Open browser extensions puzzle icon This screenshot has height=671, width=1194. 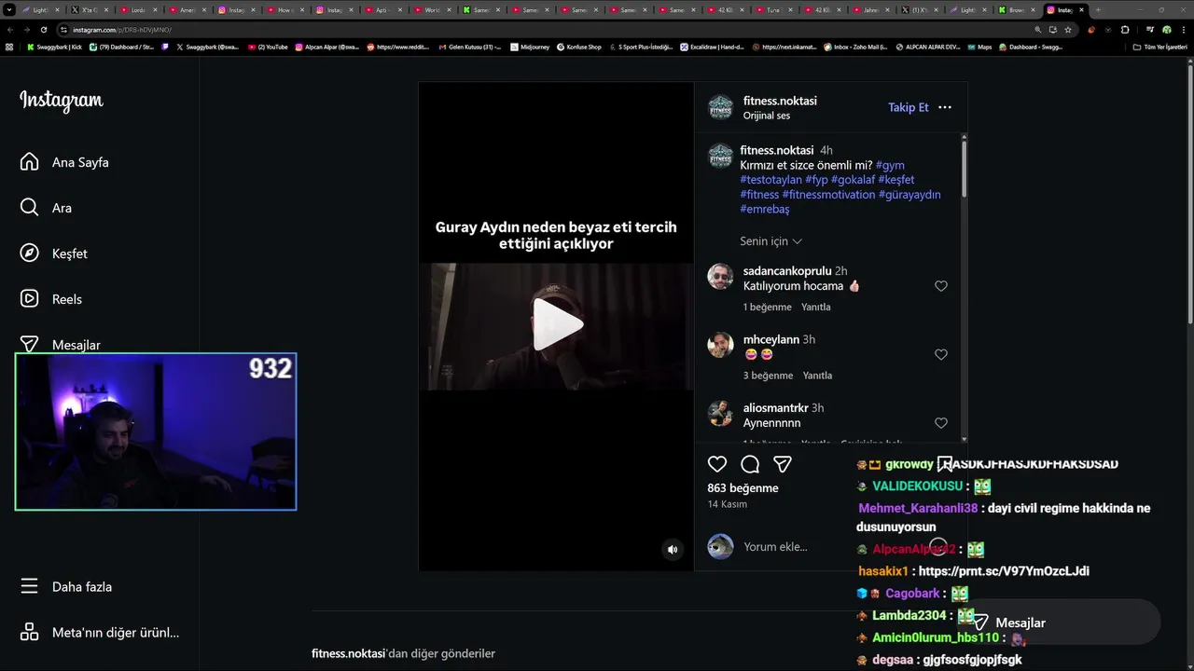click(1125, 30)
